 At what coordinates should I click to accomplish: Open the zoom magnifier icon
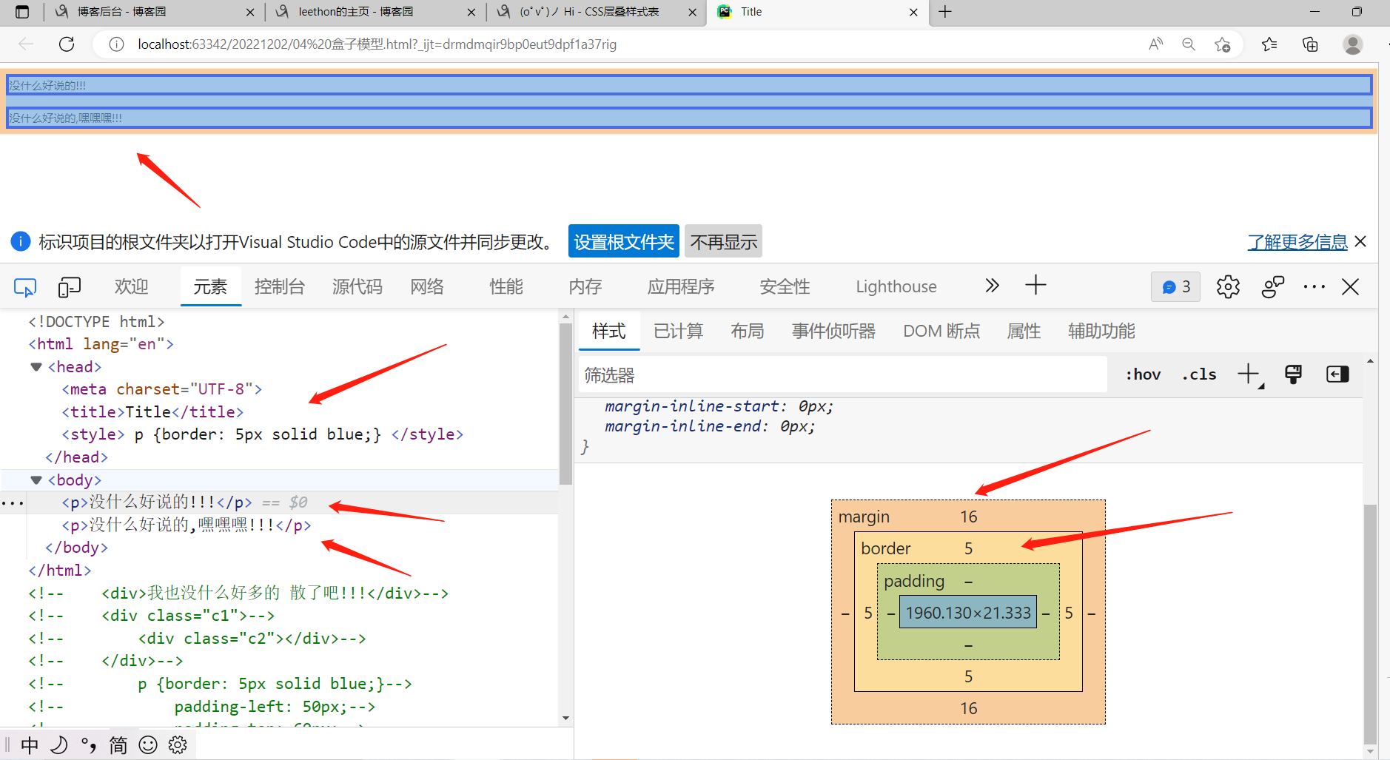(x=1189, y=44)
